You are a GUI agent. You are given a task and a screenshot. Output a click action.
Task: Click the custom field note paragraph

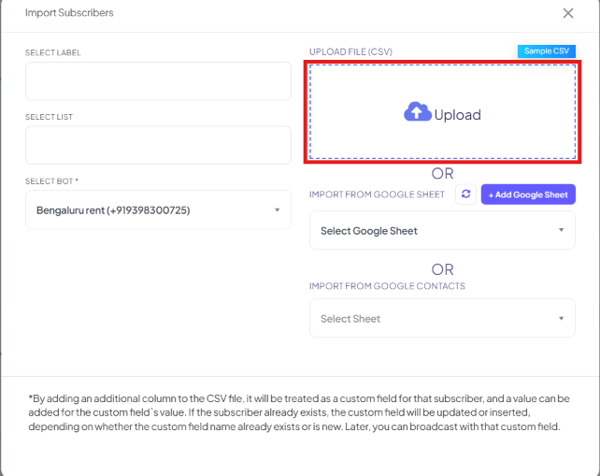(x=299, y=412)
